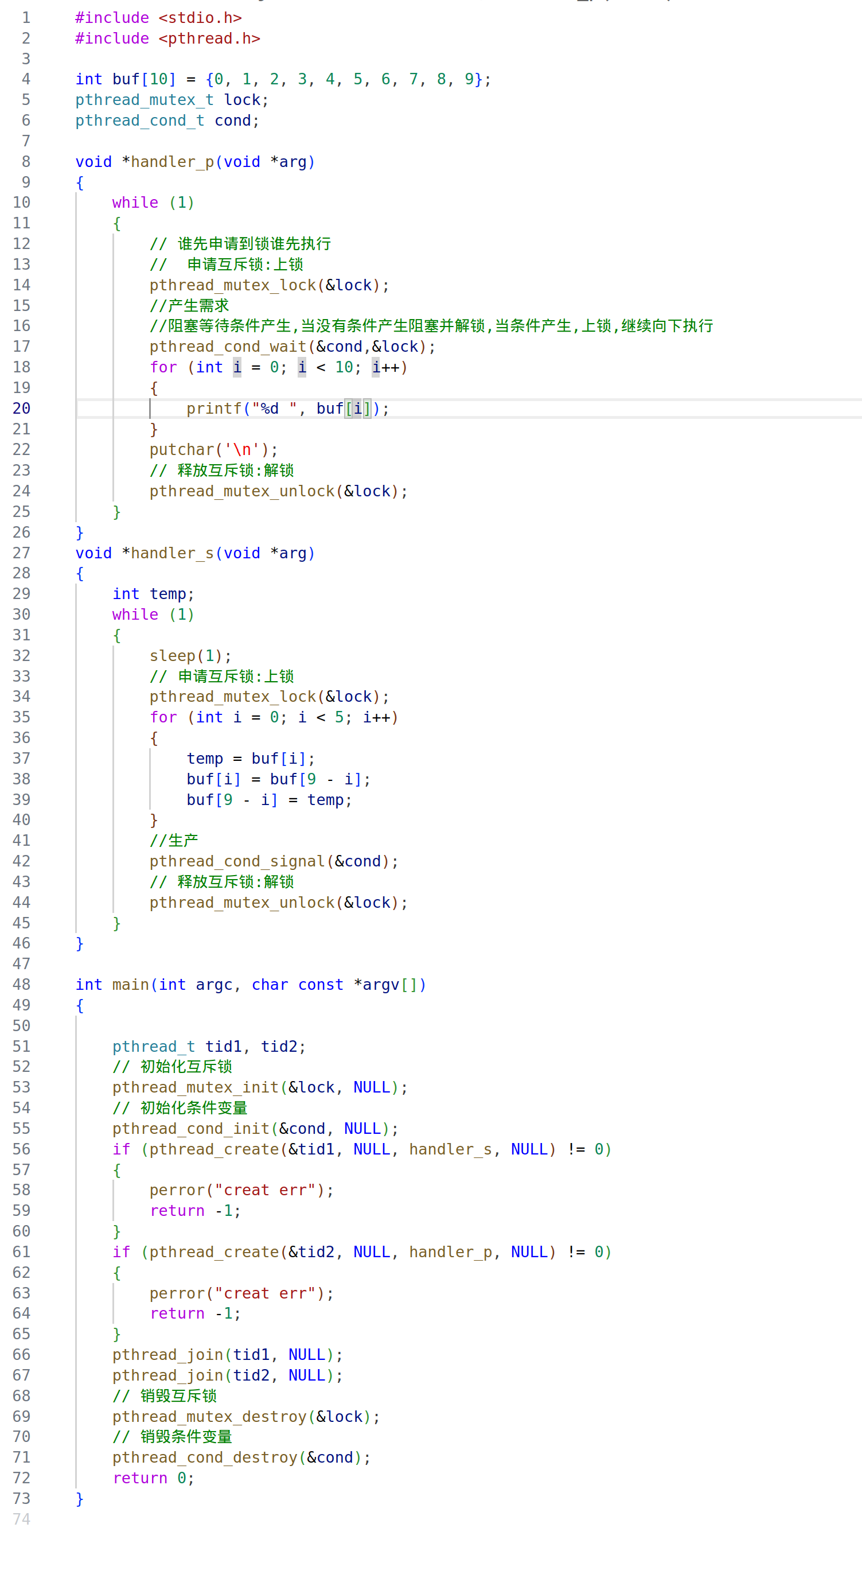Click 'pthread_mutex_init(&lock, NULL);' call
The width and height of the screenshot is (862, 1586).
(260, 1087)
